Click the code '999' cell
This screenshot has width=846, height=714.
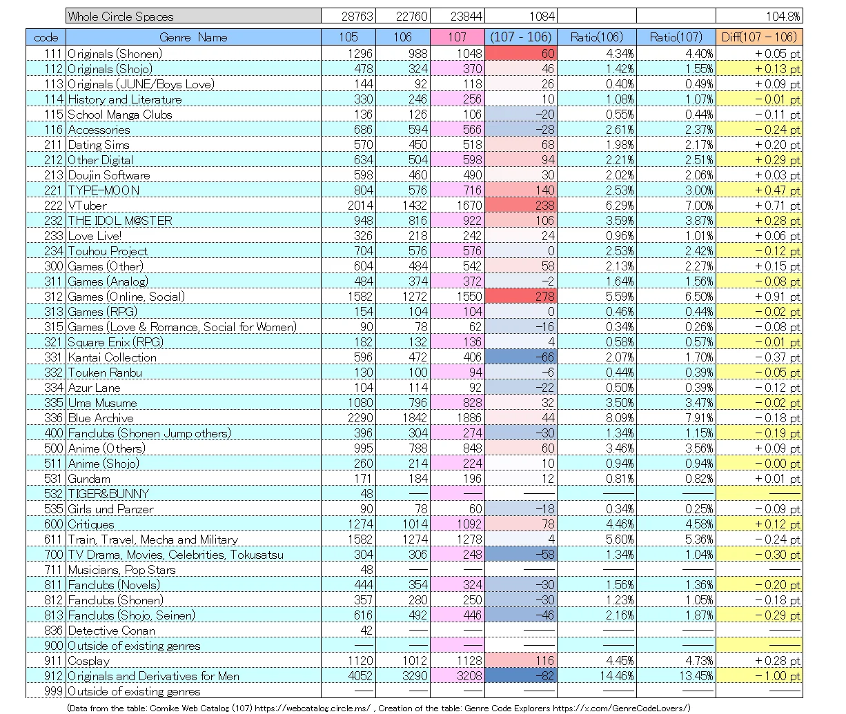coord(46,691)
